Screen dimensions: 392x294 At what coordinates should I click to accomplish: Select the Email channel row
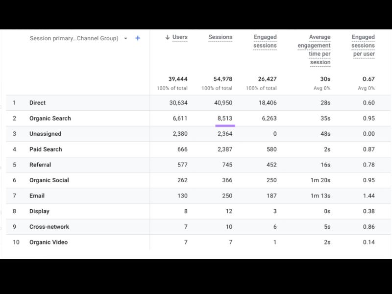(198, 196)
